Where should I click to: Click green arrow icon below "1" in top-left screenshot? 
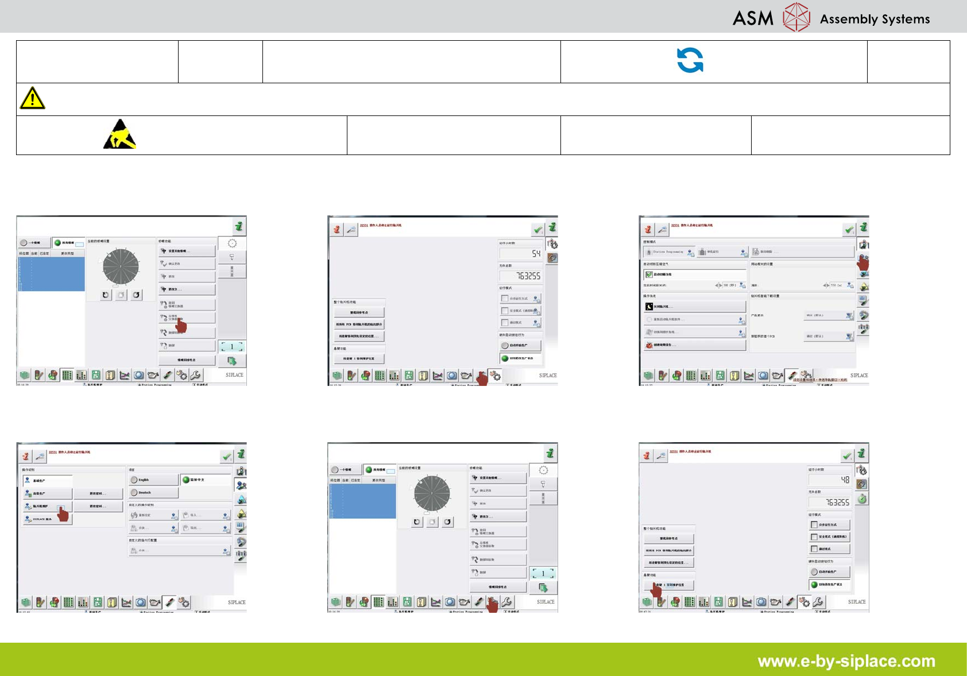pyautogui.click(x=232, y=361)
